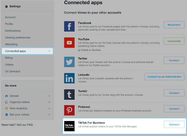Viewport: 187px width, 136px height.
Task: Click the TikTok Ads Manager description text
Action: pyautogui.click(x=107, y=127)
